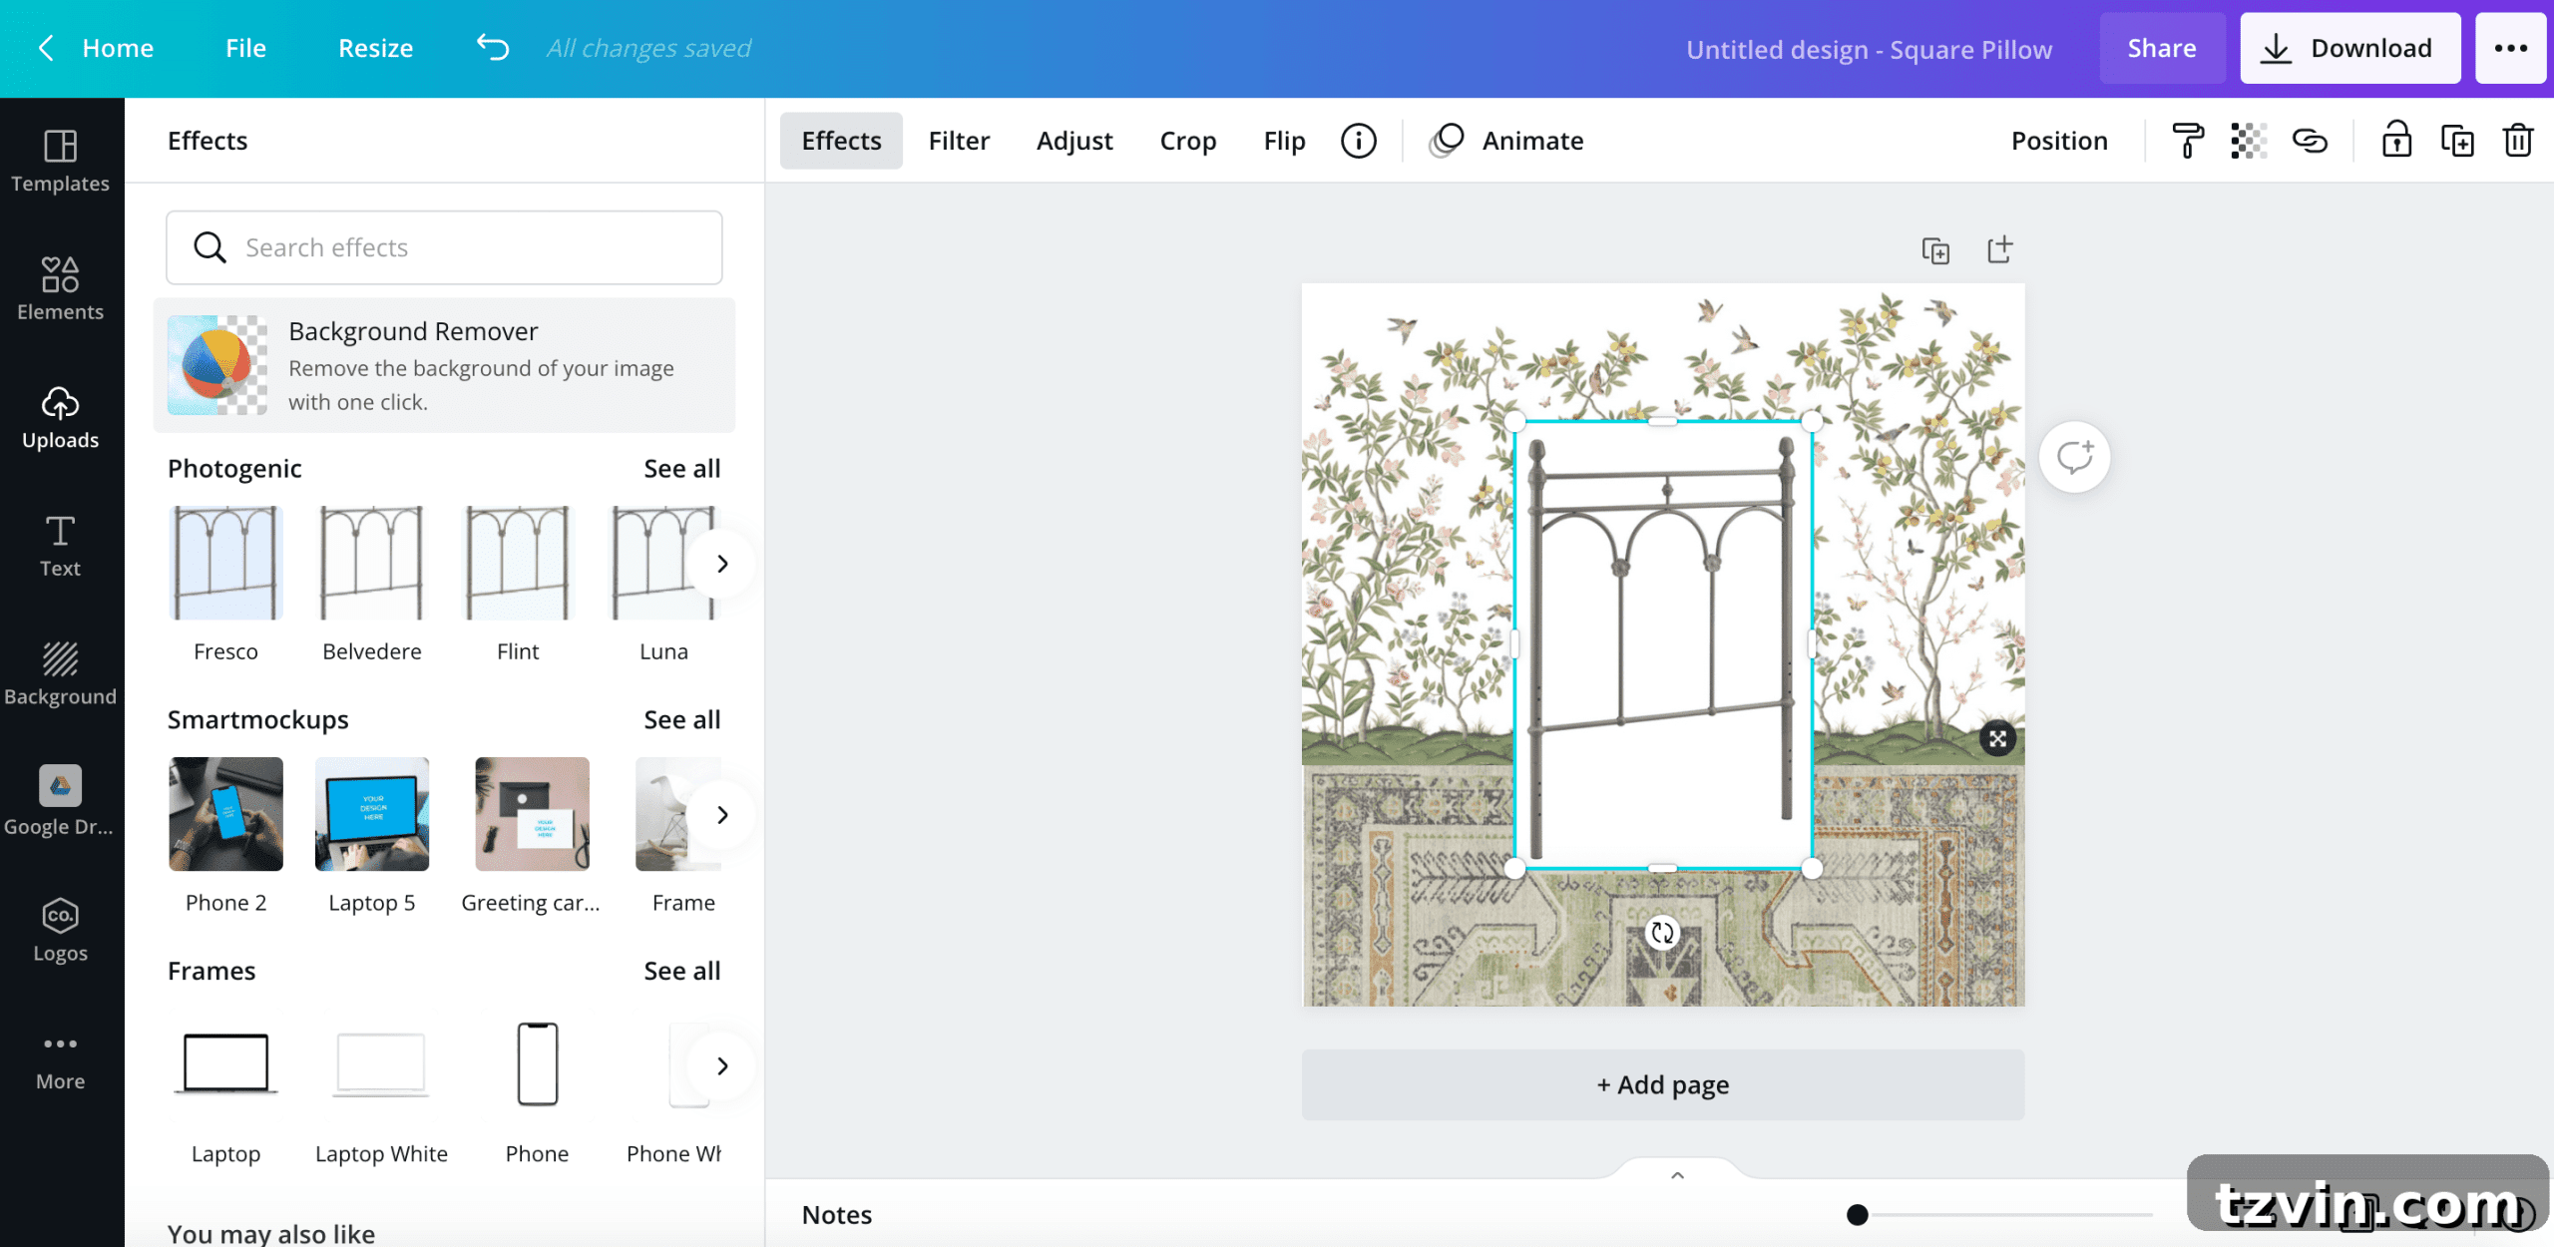Click the duplicate icon in toolbar
2554x1247 pixels.
(2457, 141)
